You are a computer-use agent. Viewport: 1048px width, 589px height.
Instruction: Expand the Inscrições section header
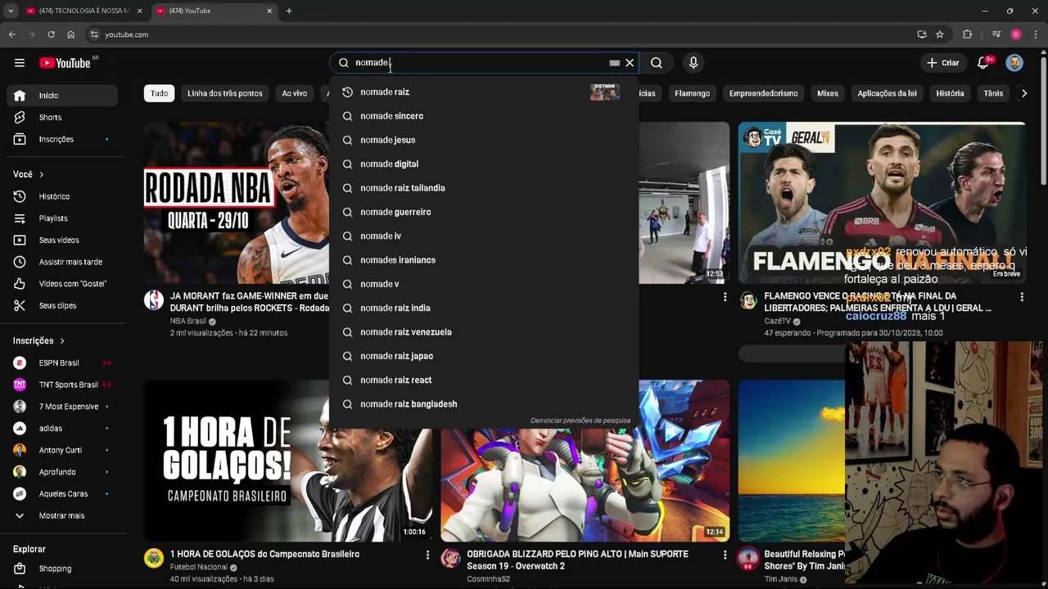(x=38, y=341)
